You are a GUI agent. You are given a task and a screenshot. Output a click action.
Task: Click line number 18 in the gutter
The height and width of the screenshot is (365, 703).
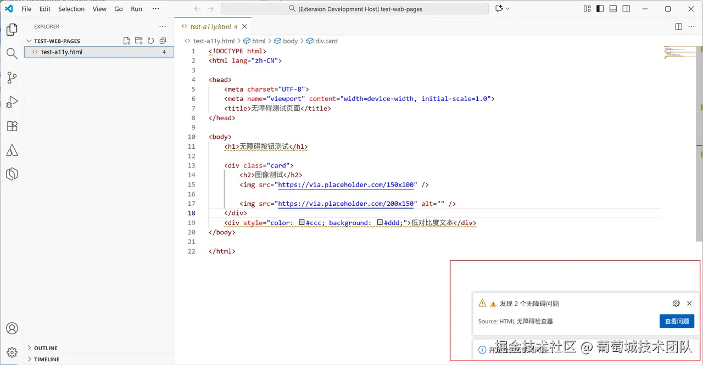(x=191, y=213)
